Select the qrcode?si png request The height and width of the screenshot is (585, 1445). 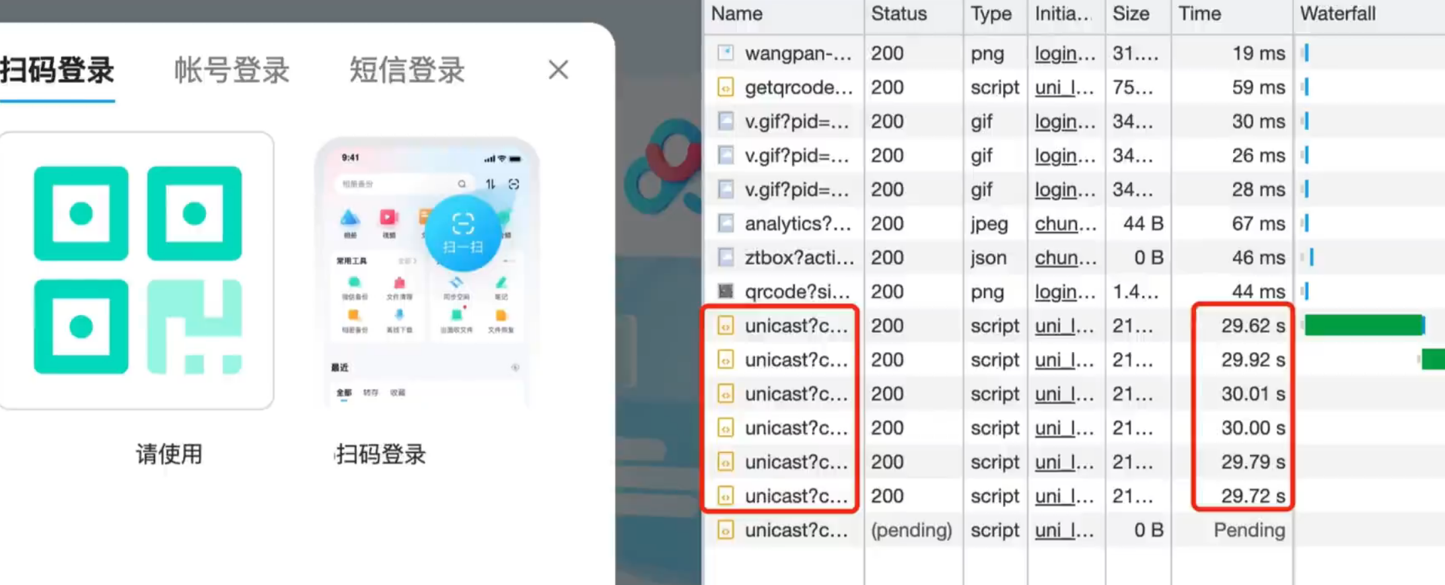[1074, 291]
